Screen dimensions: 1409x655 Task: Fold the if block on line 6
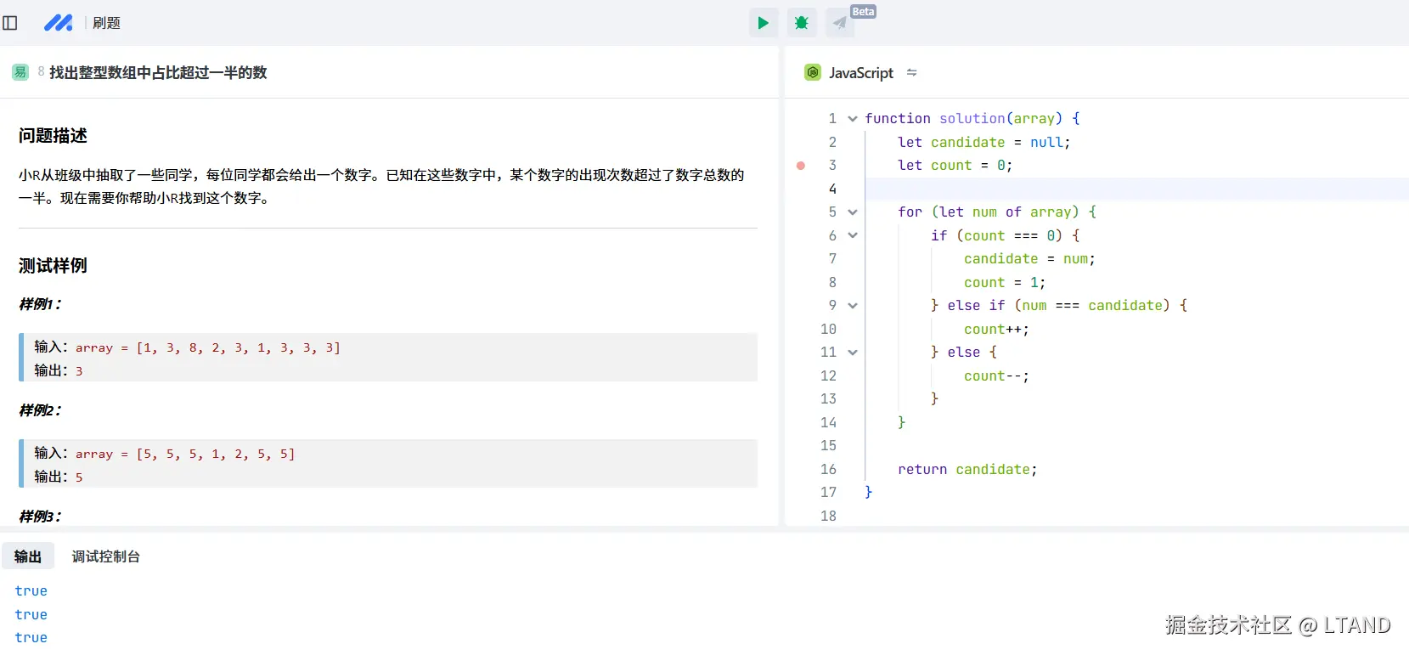tap(853, 235)
